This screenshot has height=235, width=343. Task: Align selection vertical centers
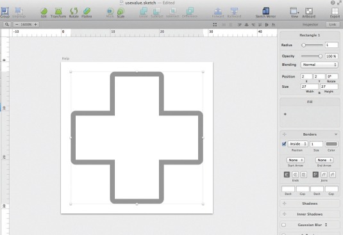coord(267,25)
